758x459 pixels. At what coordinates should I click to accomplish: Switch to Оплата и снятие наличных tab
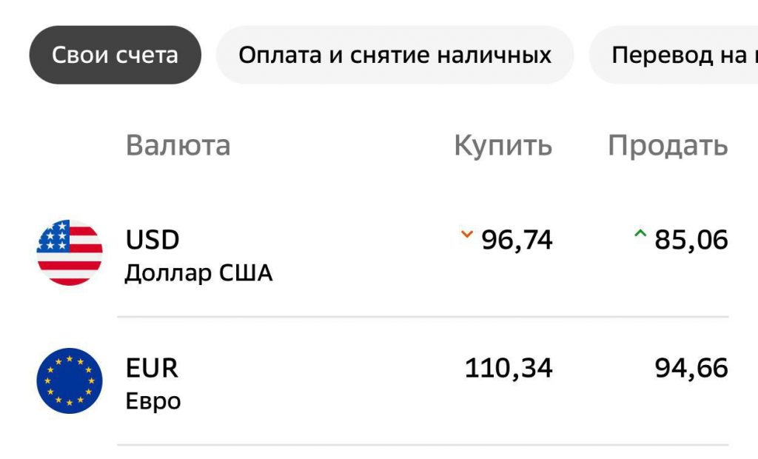click(x=395, y=55)
